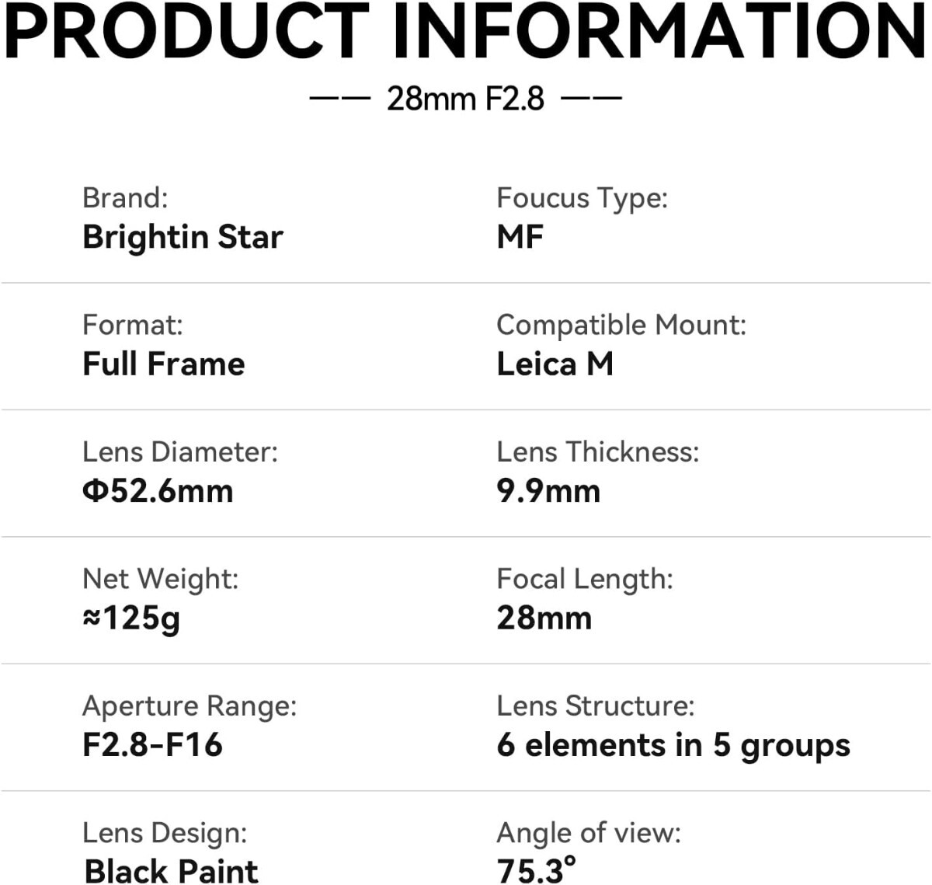Click the Φ52.6mm lens diameter value
932x885 pixels.
point(158,491)
